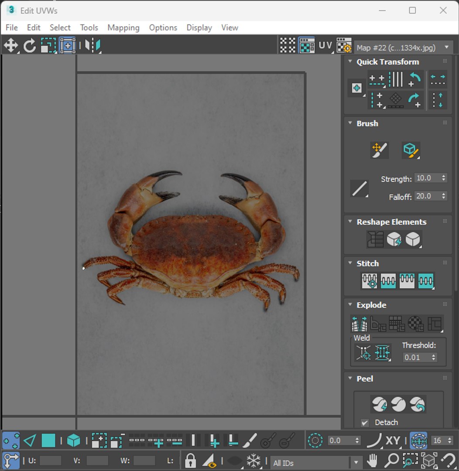Toggle Vertex sub-object mode
Viewport: 459px width, 471px height.
point(11,440)
